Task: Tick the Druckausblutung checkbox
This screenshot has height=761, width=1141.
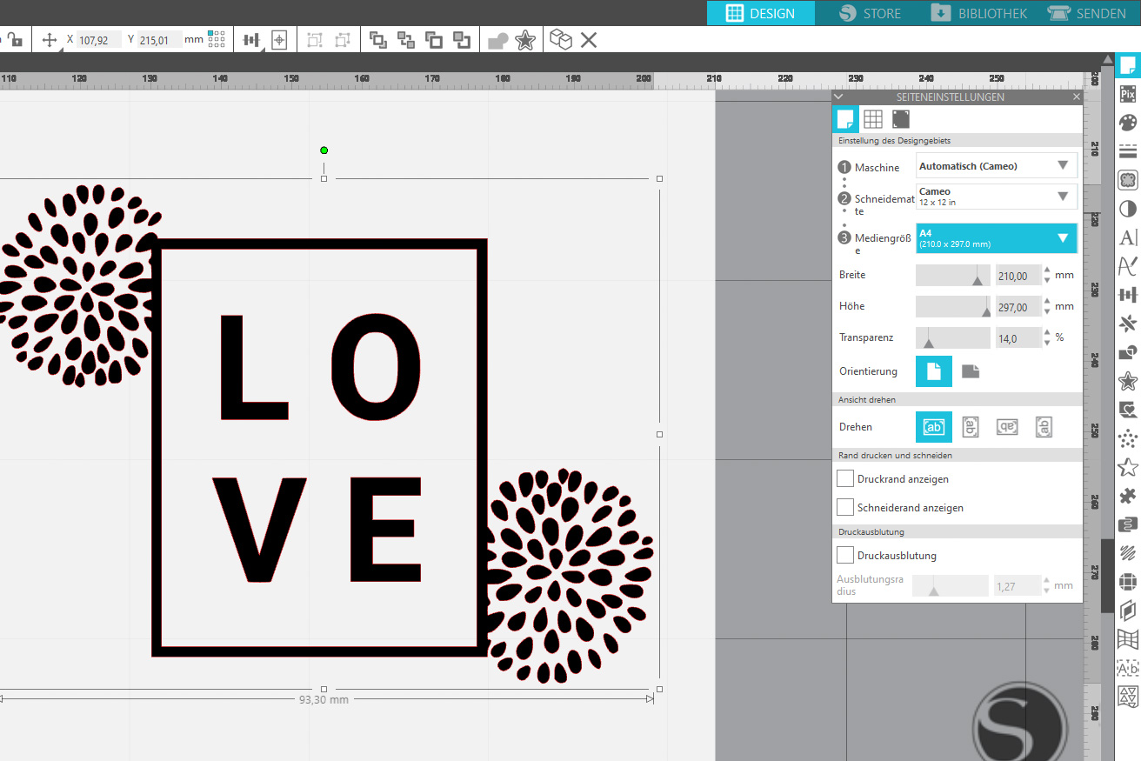Action: [x=844, y=555]
